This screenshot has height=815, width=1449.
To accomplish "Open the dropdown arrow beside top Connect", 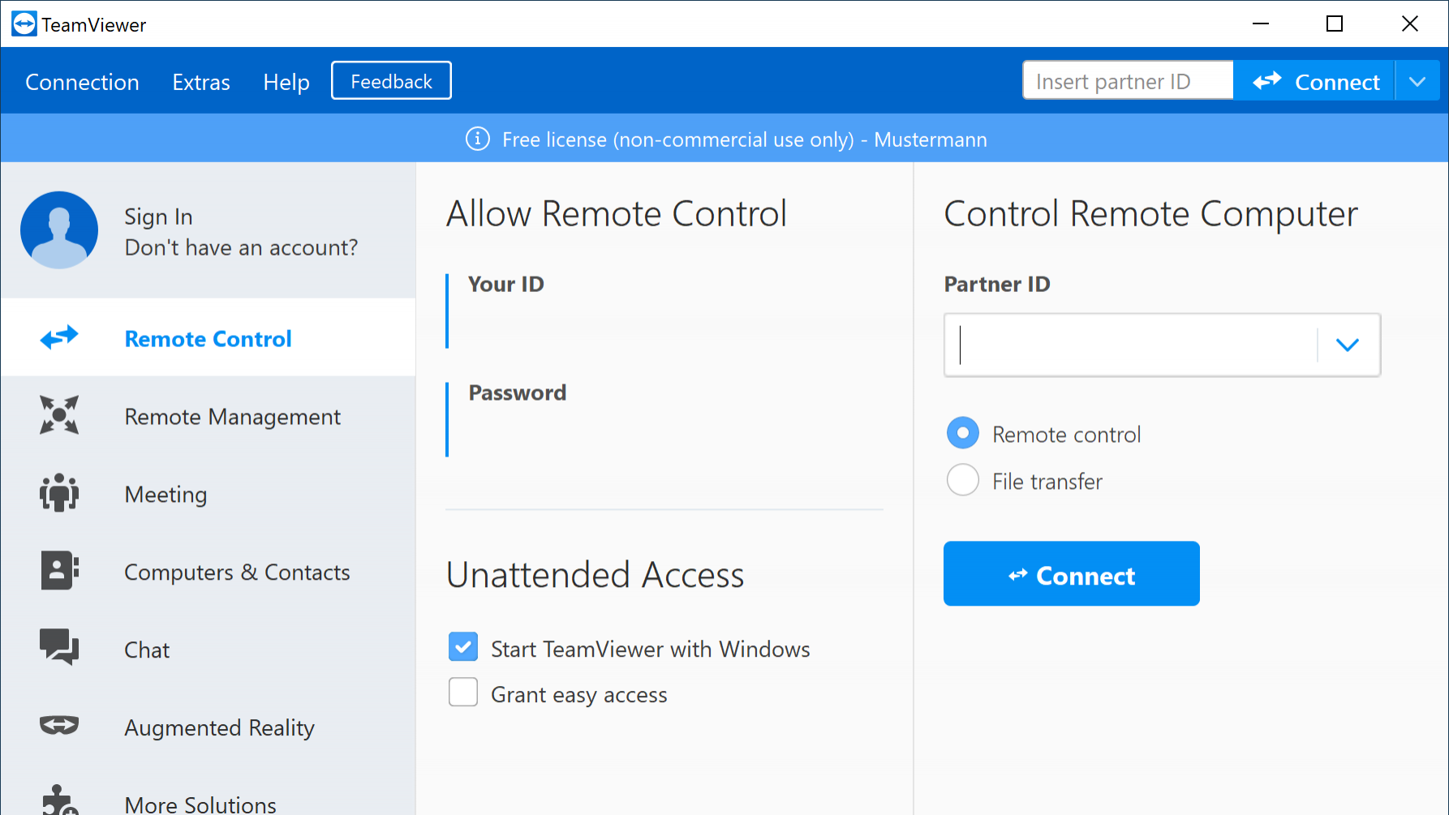I will click(1417, 82).
